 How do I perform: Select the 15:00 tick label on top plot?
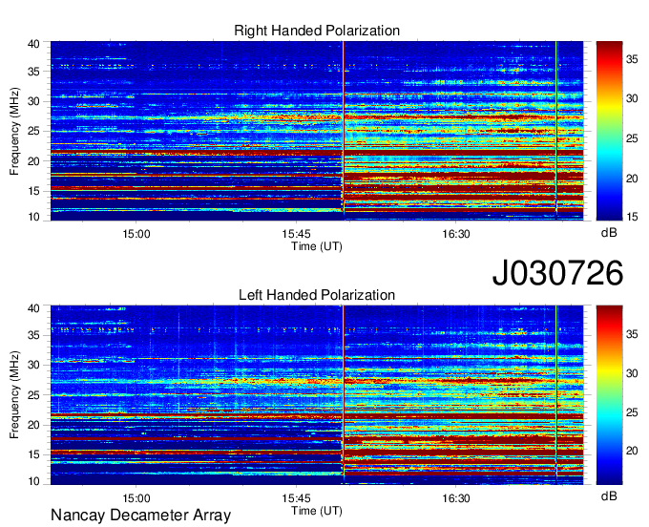tap(136, 234)
